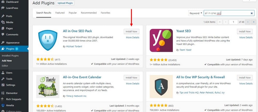Click the Tools wrench icon

coord(3,79)
